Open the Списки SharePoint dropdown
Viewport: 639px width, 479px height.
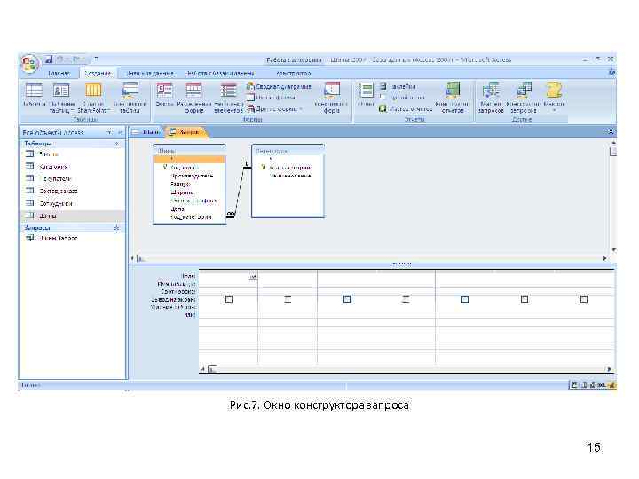[x=93, y=98]
